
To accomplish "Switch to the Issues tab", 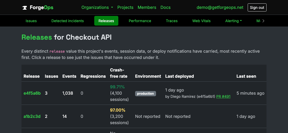I will pyautogui.click(x=31, y=21).
